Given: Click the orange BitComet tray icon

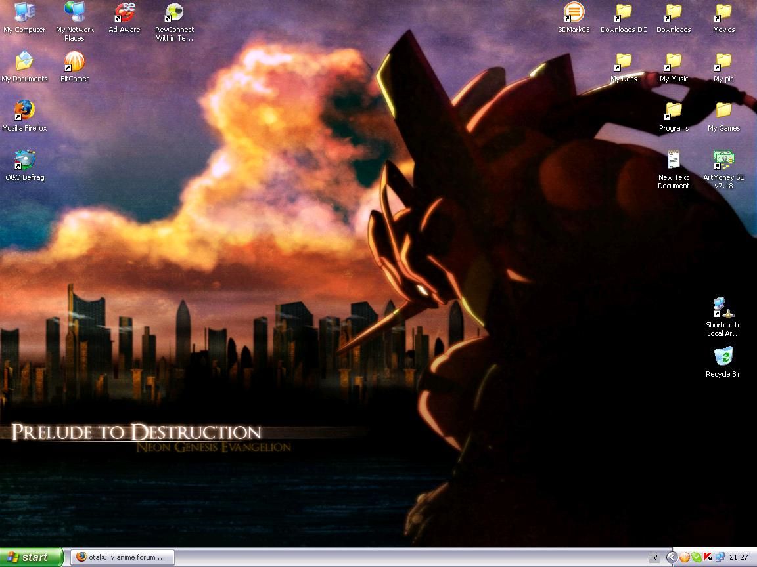Looking at the screenshot, I should pos(684,557).
